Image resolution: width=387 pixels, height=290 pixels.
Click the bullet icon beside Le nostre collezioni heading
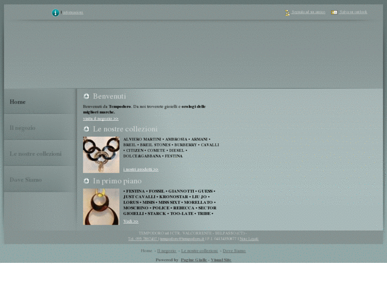[86, 129]
